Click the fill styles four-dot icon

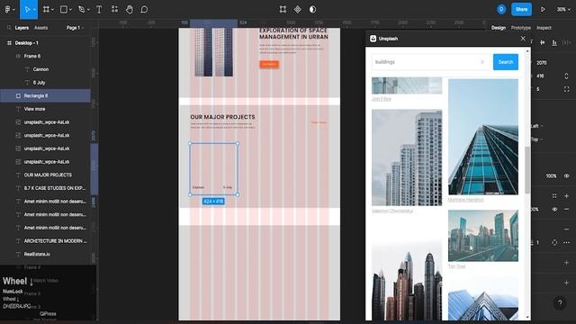click(554, 196)
